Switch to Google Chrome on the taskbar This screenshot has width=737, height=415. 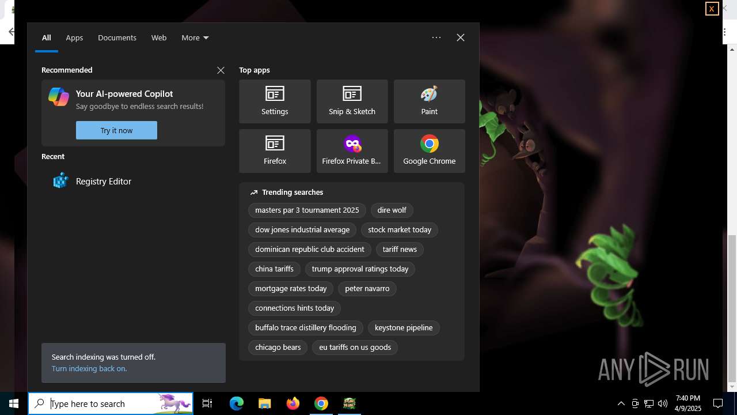pos(321,403)
